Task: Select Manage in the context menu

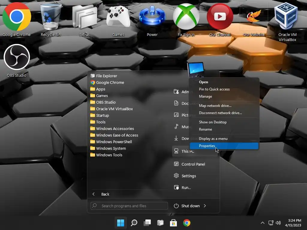Action: (224, 96)
